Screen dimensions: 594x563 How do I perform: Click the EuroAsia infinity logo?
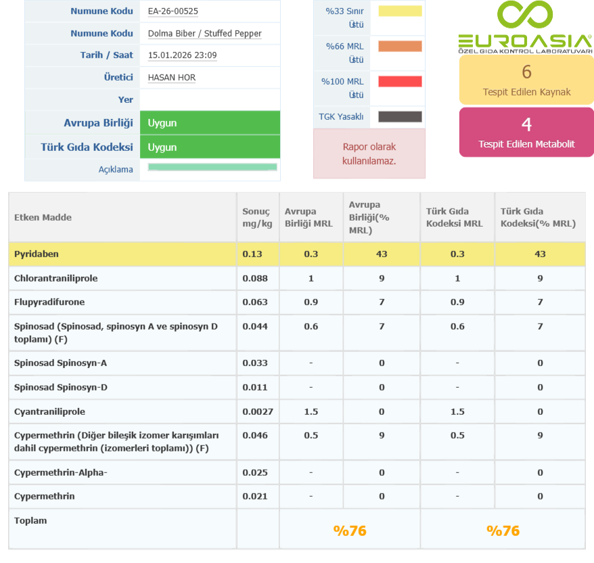[525, 16]
